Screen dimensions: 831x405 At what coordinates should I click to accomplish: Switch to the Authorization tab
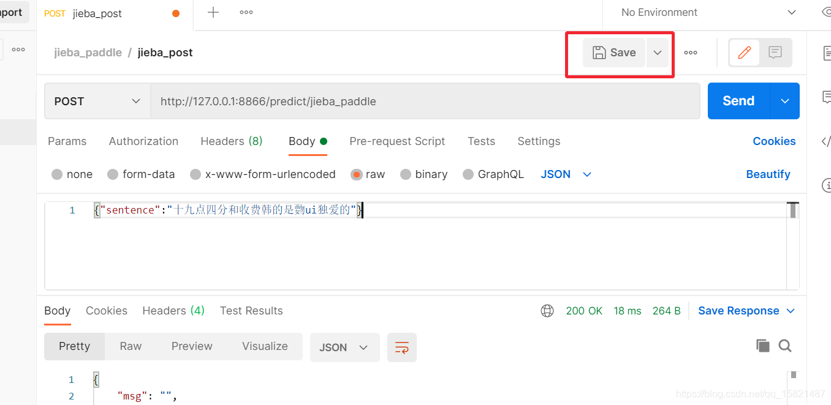point(143,141)
